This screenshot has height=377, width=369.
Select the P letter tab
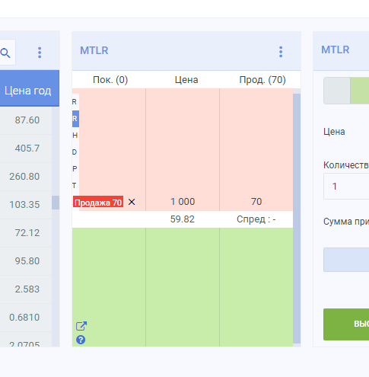click(75, 168)
